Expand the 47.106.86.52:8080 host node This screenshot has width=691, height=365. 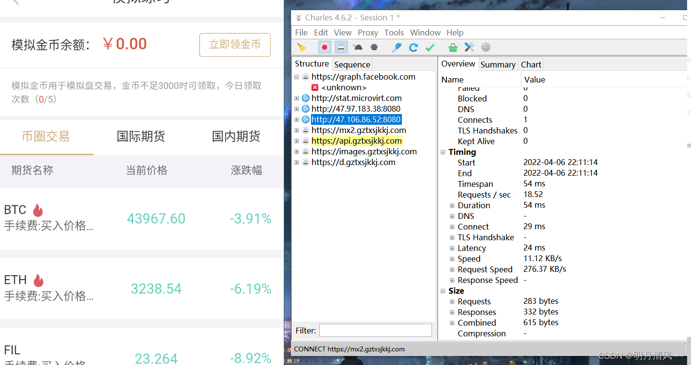click(297, 119)
